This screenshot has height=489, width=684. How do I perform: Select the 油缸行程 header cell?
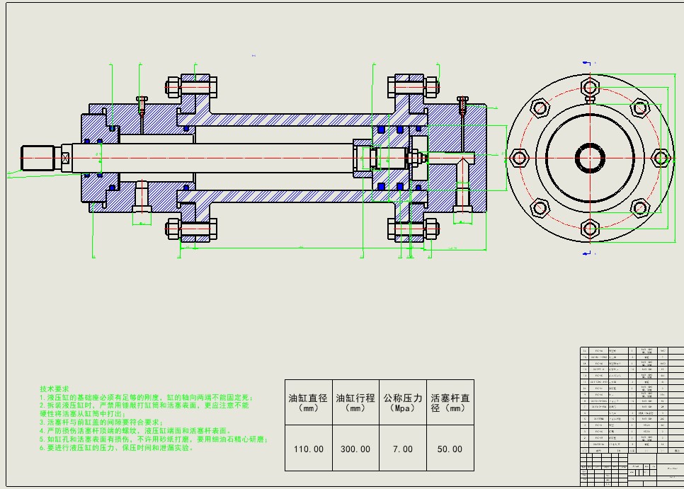pos(355,403)
